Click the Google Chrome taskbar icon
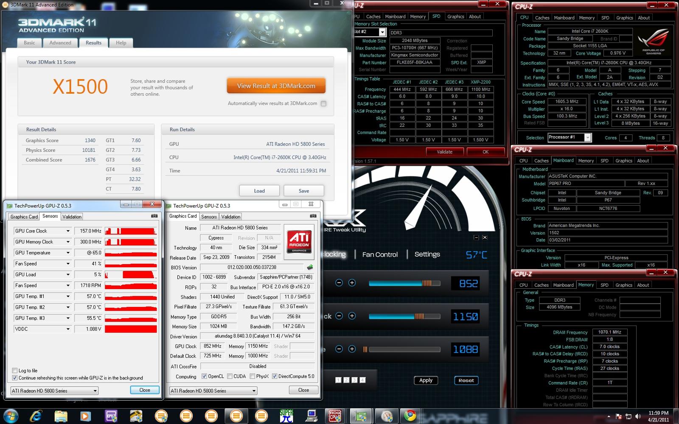 pyautogui.click(x=410, y=416)
